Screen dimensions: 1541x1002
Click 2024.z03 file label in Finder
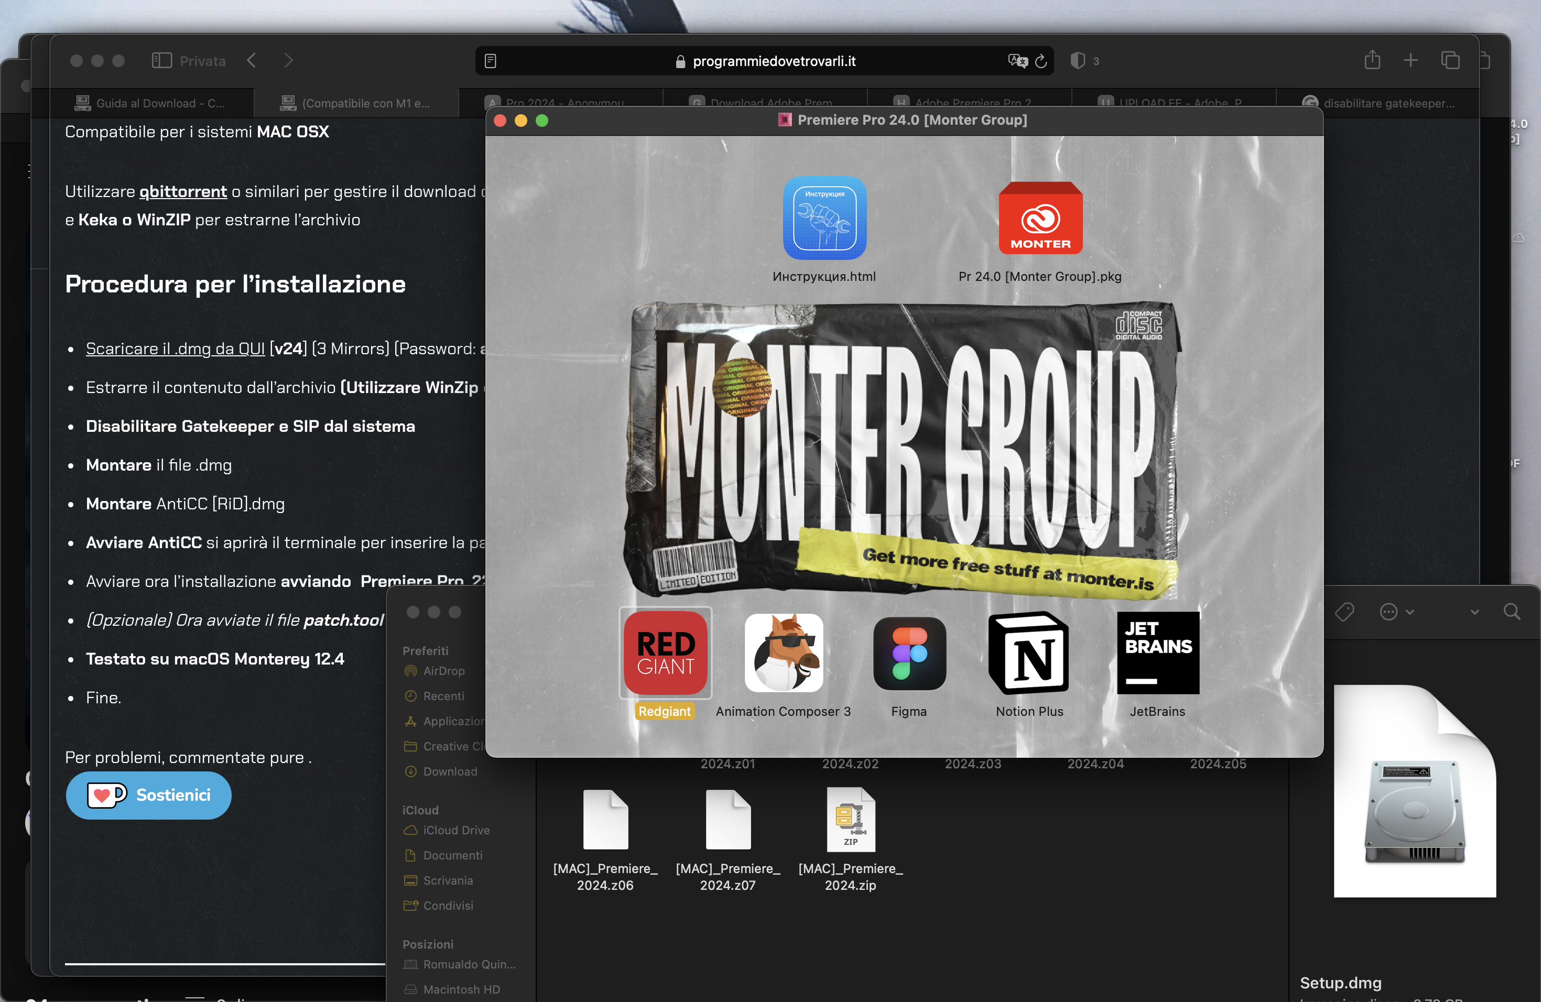972,764
